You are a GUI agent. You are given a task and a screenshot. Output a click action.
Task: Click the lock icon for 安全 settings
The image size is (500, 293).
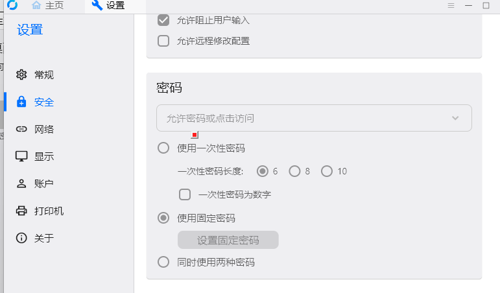coord(21,102)
